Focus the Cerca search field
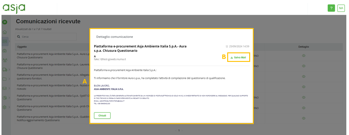The height and width of the screenshot is (135, 349). (x=46, y=37)
